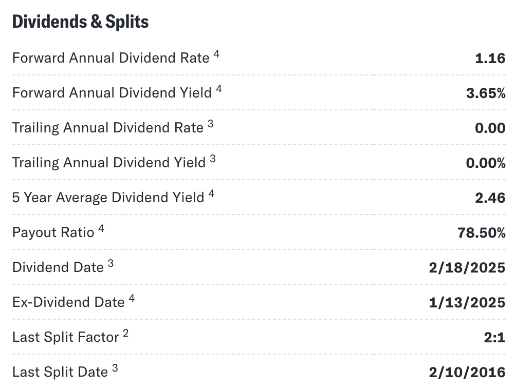
Task: Select the 78.50% payout ratio value
Action: click(482, 233)
